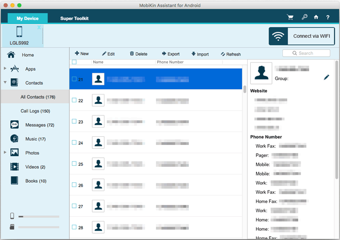Switch to Super Toolkit tab
340x240 pixels.
pos(74,18)
